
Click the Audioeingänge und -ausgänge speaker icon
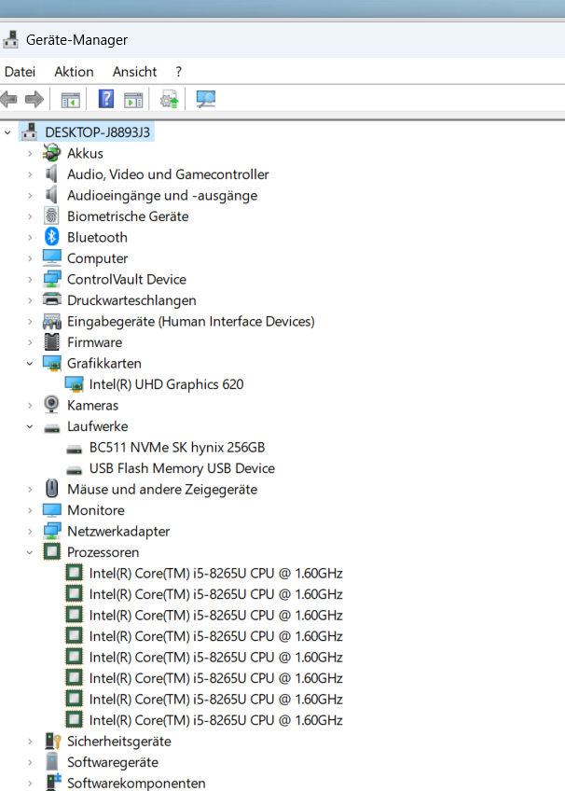click(51, 195)
